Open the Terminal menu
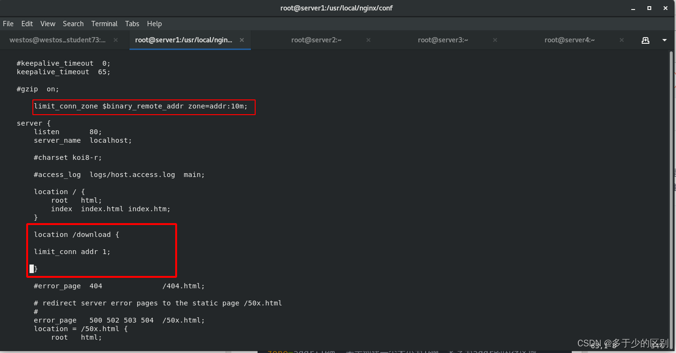This screenshot has height=353, width=676. tap(104, 23)
